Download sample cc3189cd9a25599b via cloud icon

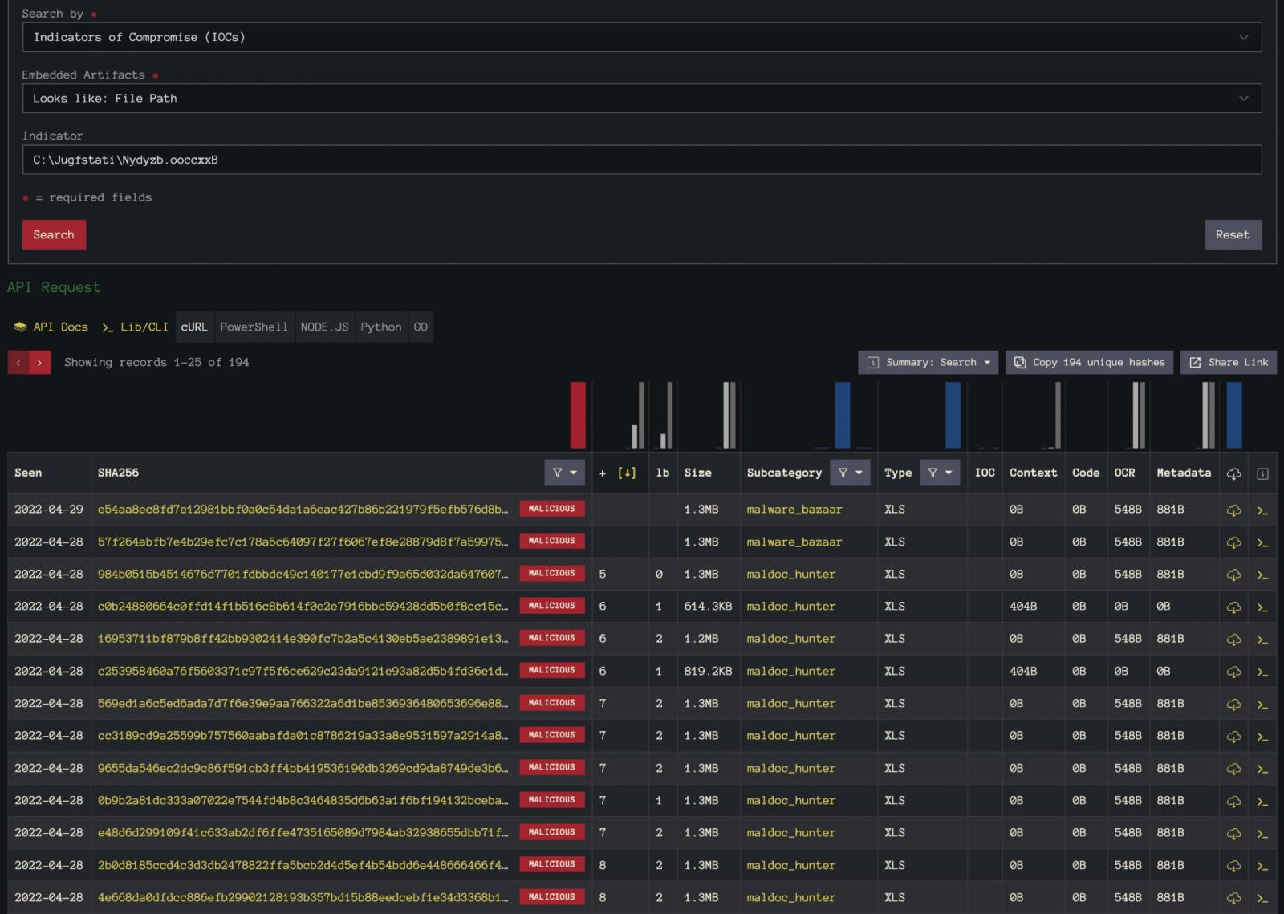click(1233, 736)
